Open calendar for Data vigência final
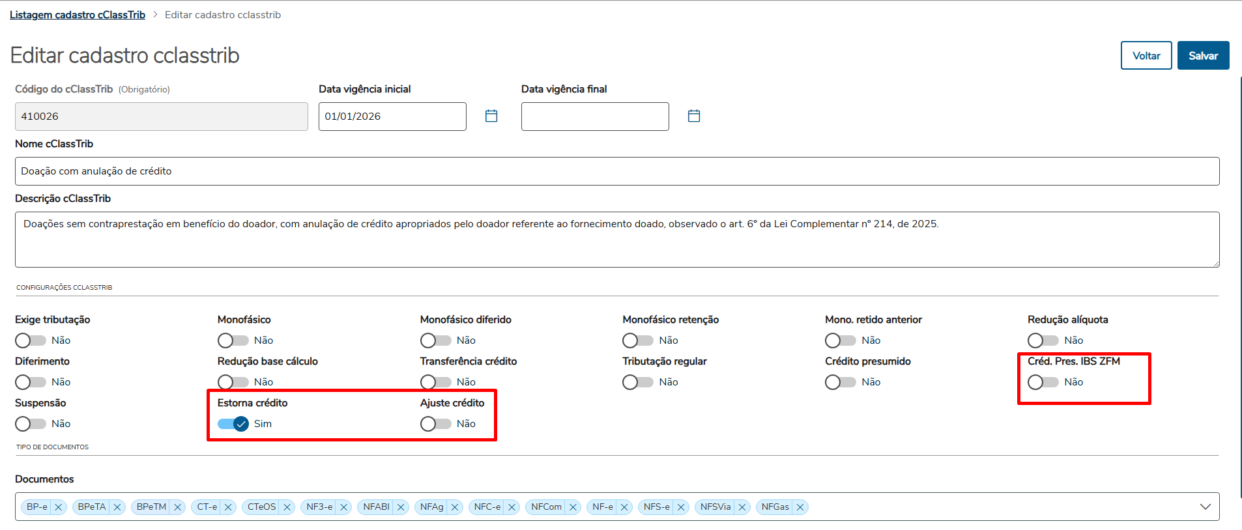The image size is (1242, 530). point(694,116)
